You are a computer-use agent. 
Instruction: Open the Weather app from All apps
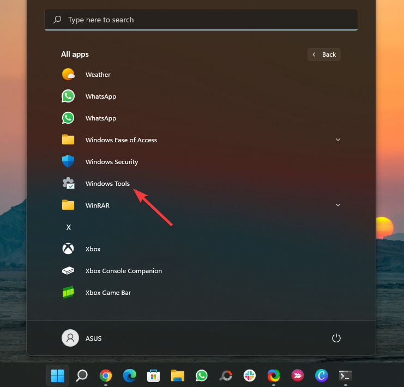(x=201, y=75)
